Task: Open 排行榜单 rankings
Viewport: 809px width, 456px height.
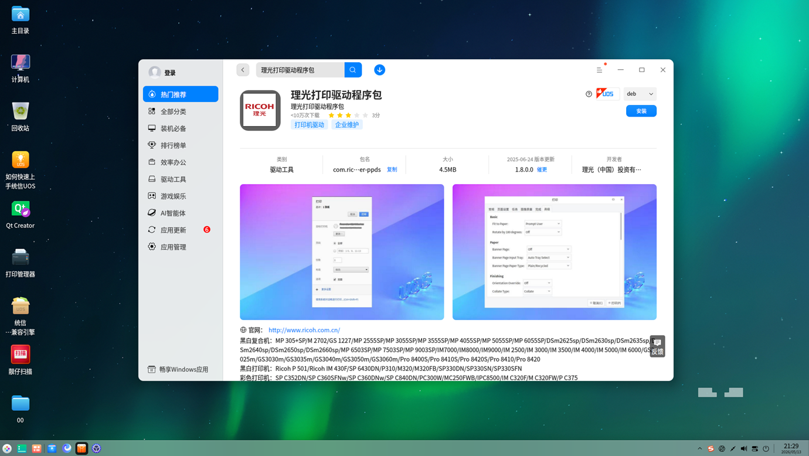Action: click(x=181, y=145)
